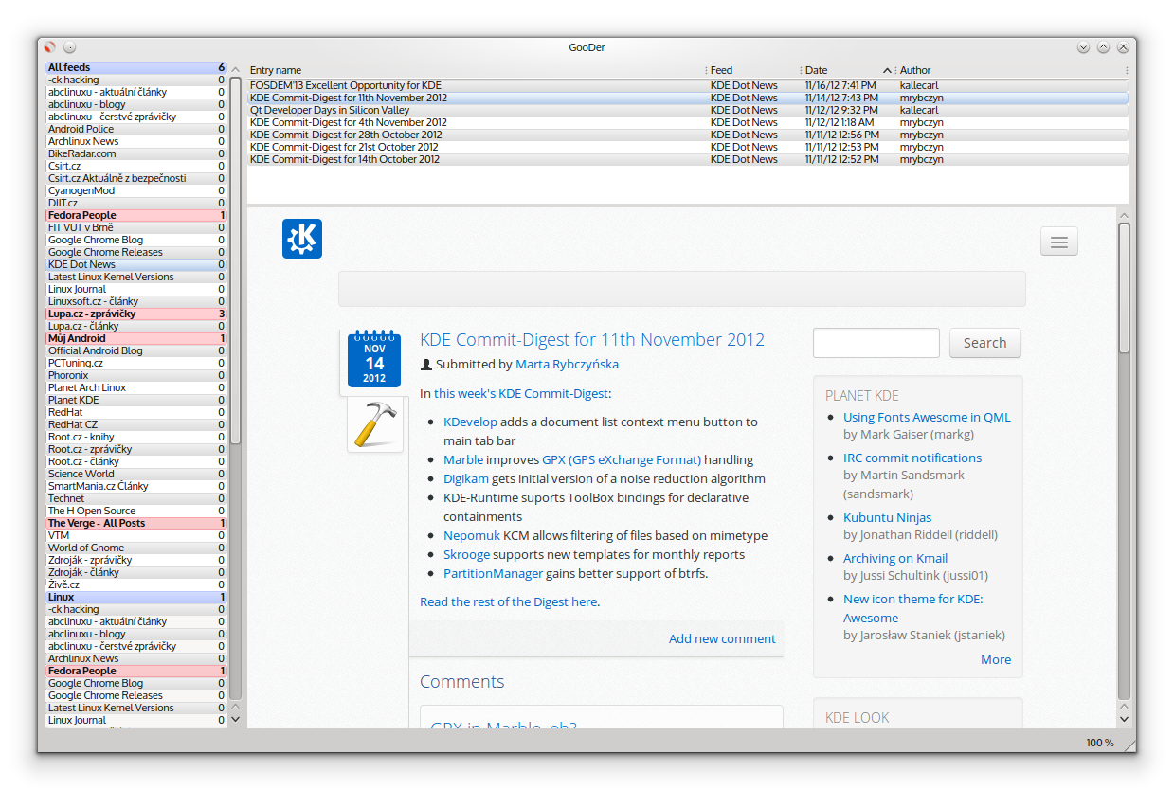This screenshot has height=790, width=1174.
Task: Click the article title KDE Commit-Digest for 11th November 2012
Action: pyautogui.click(x=592, y=340)
